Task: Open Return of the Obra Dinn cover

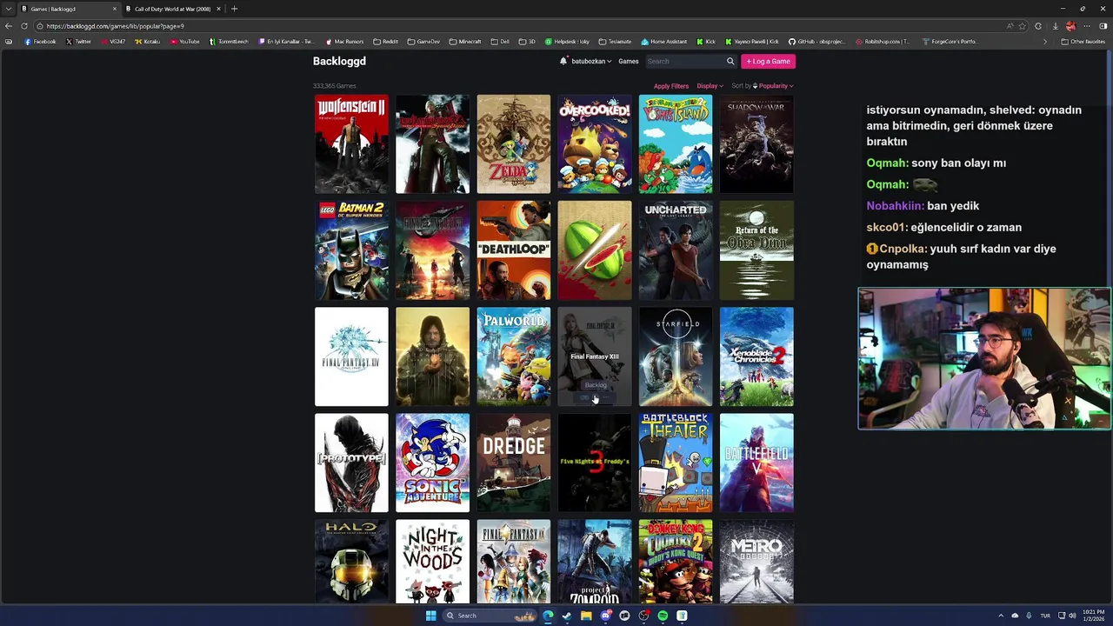Action: (756, 250)
